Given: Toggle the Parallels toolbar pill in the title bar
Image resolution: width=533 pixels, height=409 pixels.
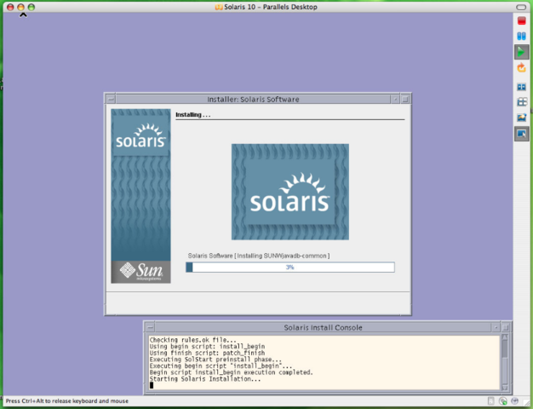Looking at the screenshot, I should pyautogui.click(x=521, y=7).
